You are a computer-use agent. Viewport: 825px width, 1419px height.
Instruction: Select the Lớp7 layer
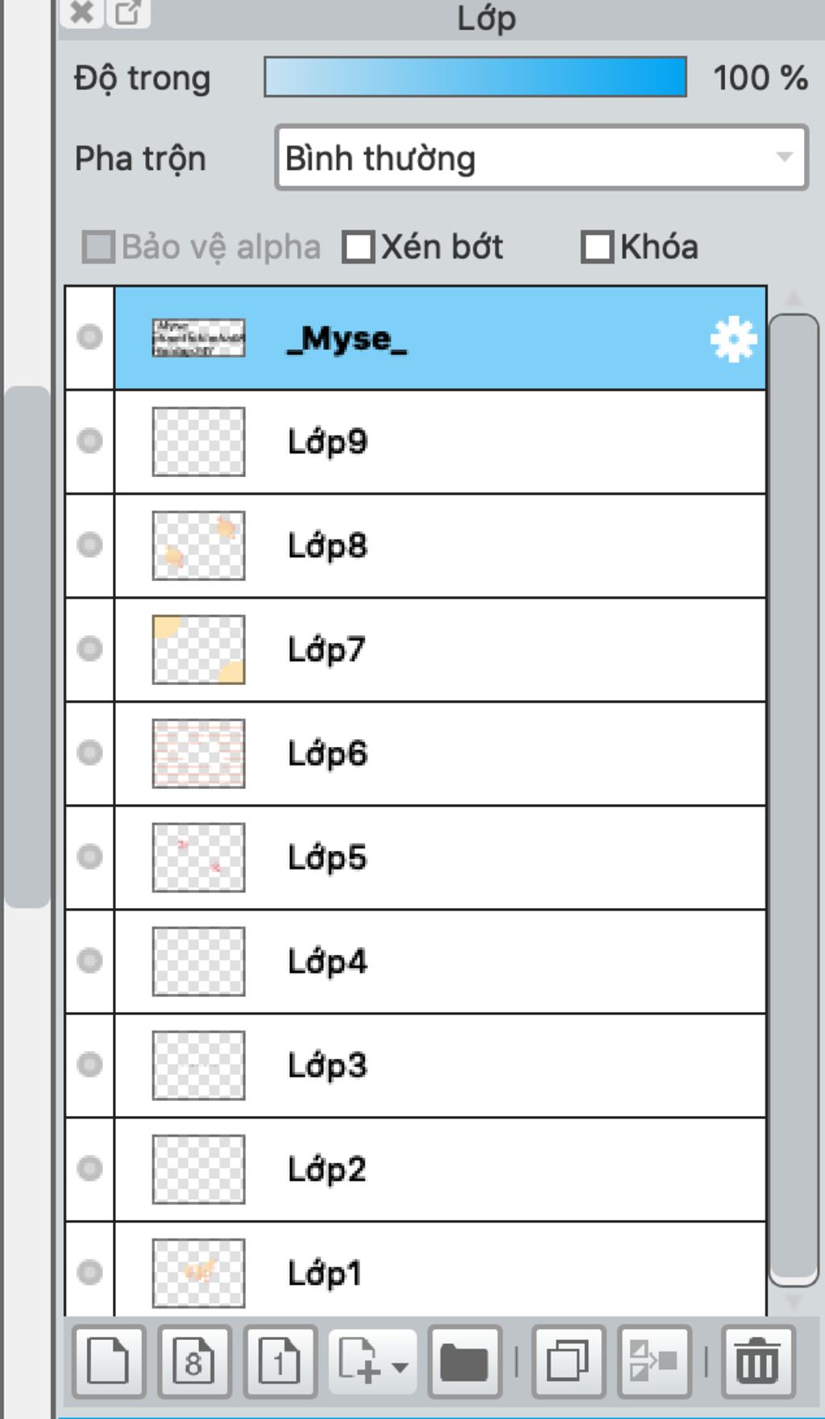(483, 649)
